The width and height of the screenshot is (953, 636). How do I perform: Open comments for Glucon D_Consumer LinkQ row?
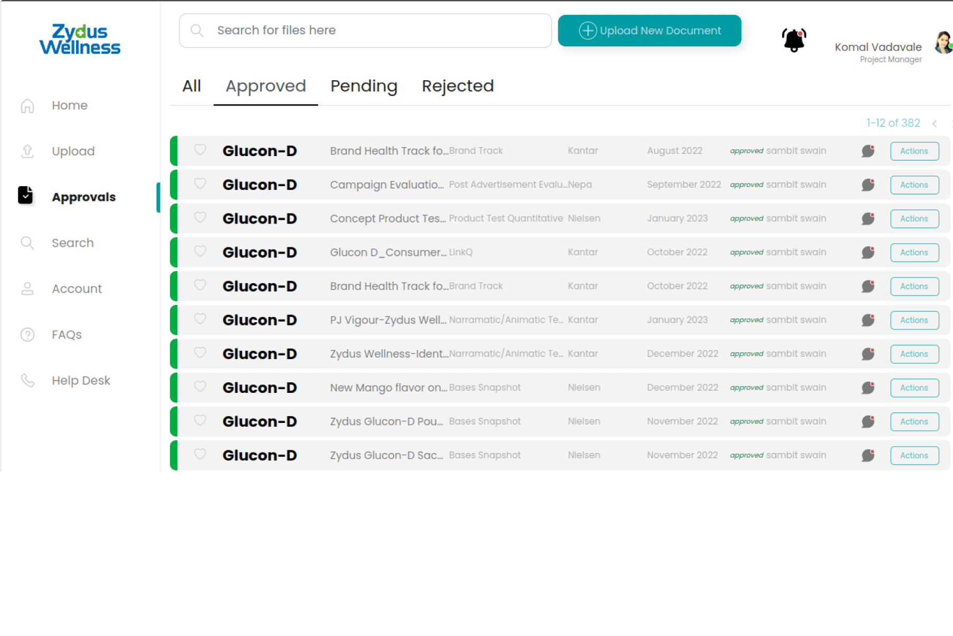click(x=868, y=252)
